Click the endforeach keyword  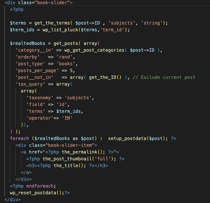(x=40, y=186)
